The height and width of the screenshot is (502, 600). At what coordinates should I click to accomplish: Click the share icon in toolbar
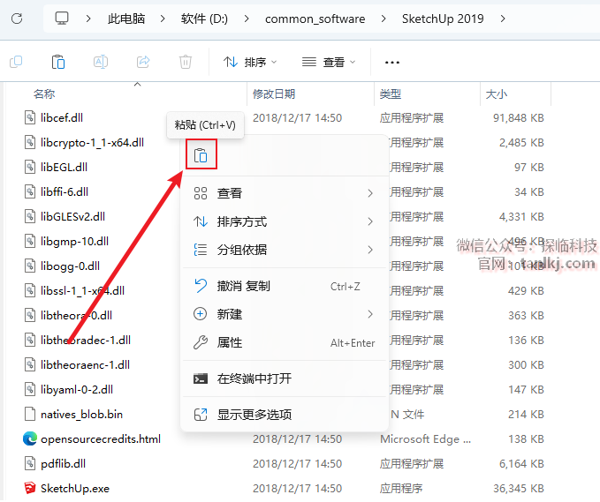coord(143,62)
